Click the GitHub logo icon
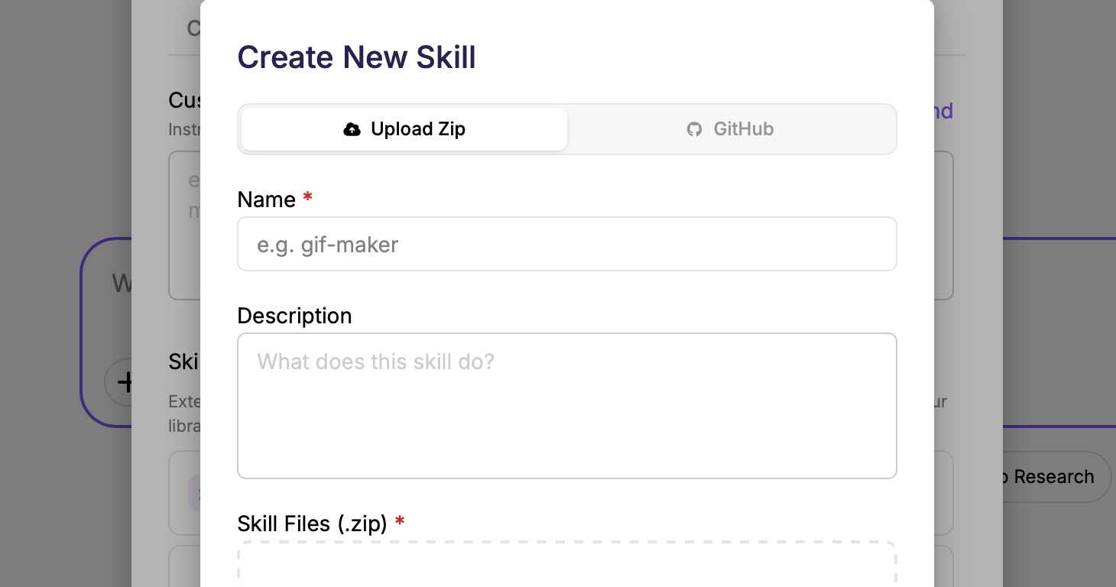Screen dimensions: 1116x587 tap(694, 129)
